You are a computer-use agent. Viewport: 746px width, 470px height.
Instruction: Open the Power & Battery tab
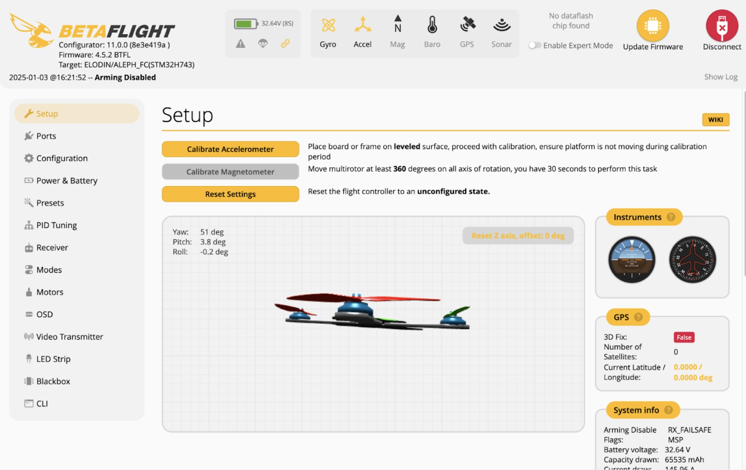77,181
